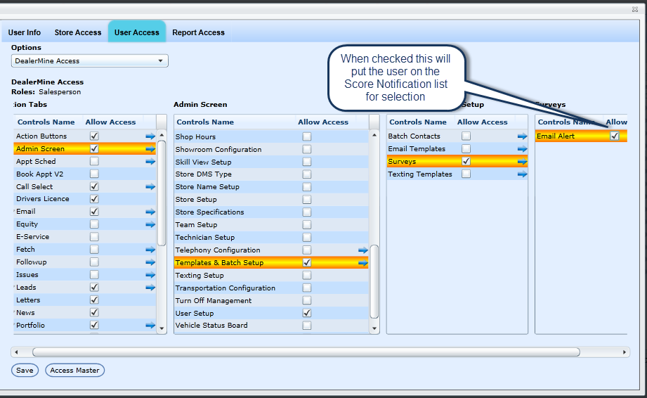Click the Access Master button
This screenshot has width=647, height=398.
click(74, 371)
